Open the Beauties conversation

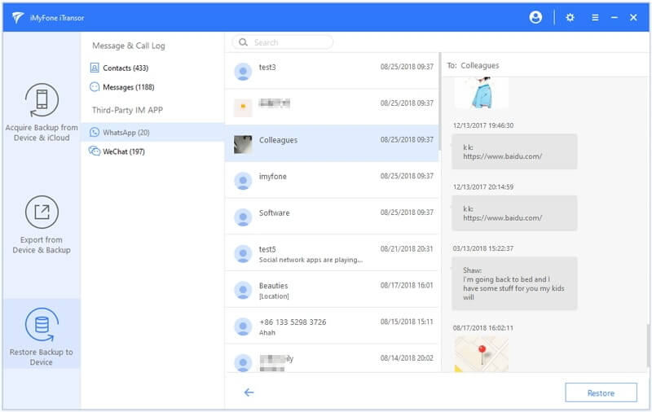(332, 290)
